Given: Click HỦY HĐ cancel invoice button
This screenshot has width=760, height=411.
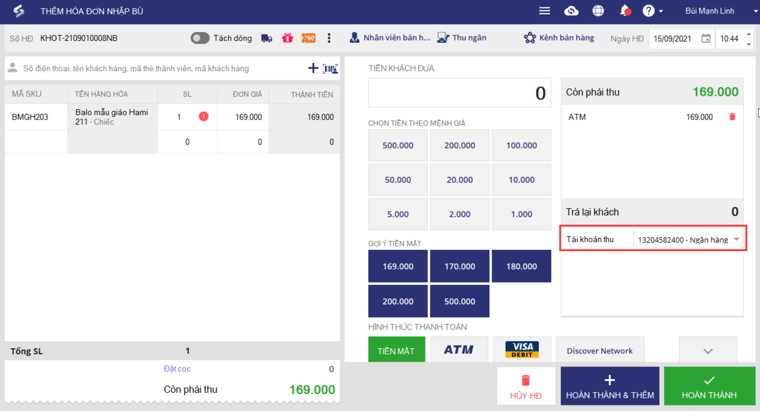Looking at the screenshot, I should coord(526,386).
